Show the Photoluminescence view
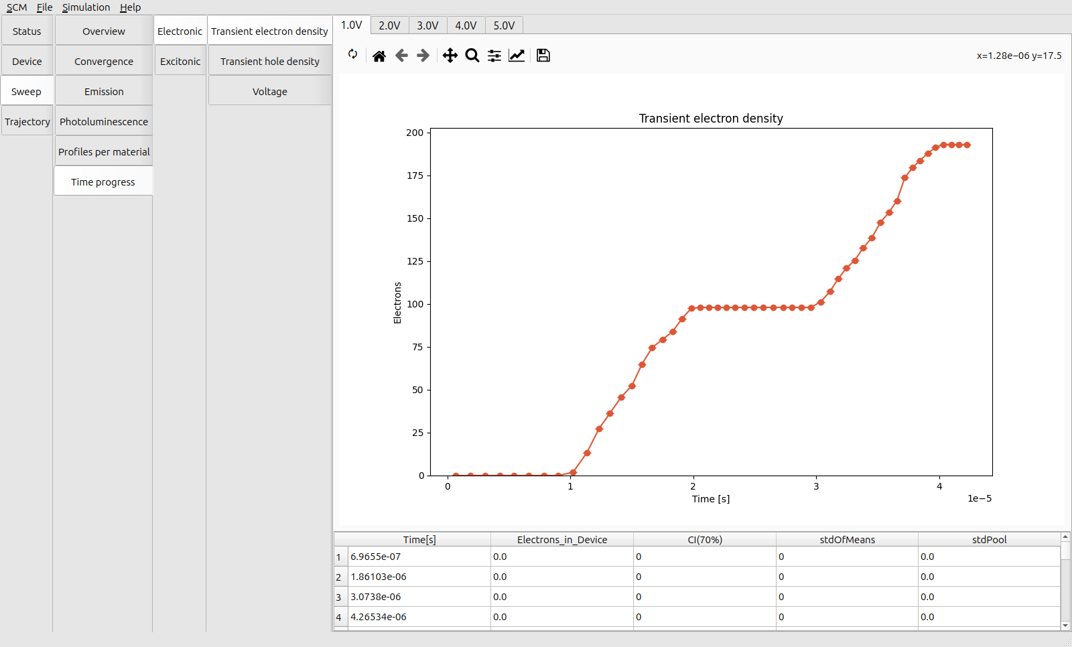This screenshot has width=1072, height=647. tap(104, 122)
